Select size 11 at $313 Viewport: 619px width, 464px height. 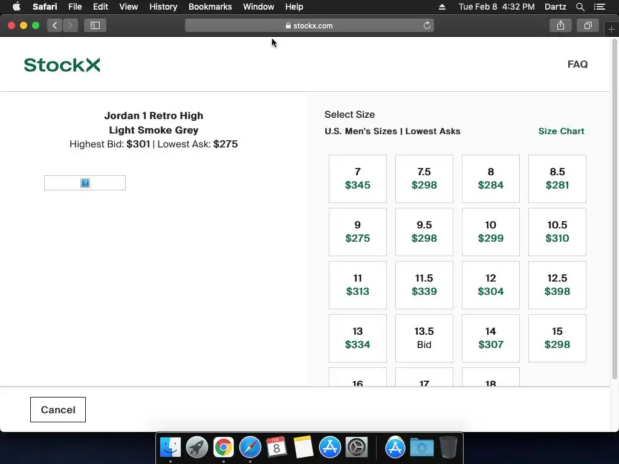[x=358, y=285]
